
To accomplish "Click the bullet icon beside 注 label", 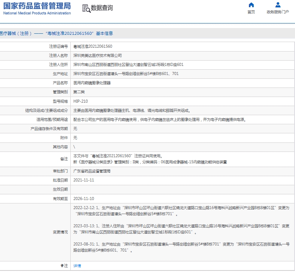I will (x=62, y=266).
